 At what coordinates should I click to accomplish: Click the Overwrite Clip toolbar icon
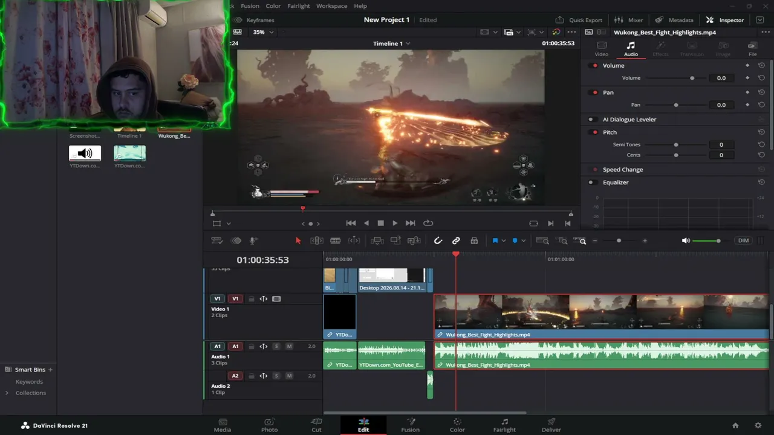click(395, 240)
